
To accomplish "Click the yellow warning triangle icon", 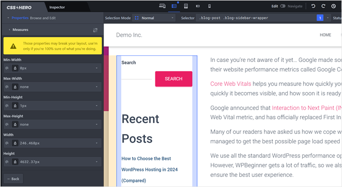I will coord(13,46).
